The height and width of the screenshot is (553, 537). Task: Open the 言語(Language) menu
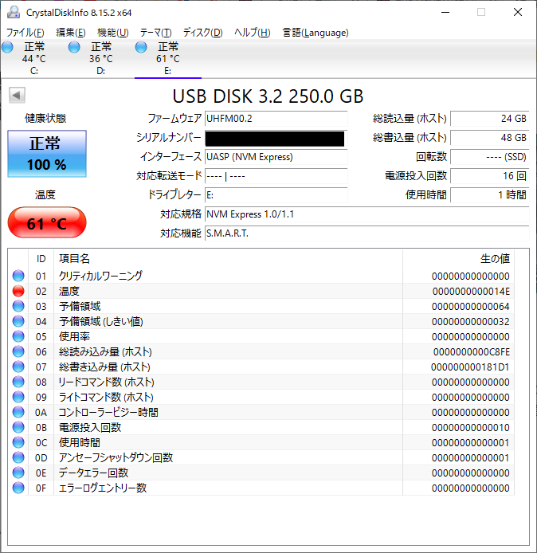tap(316, 33)
